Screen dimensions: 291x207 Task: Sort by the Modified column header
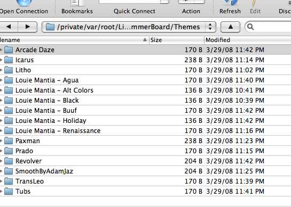[248, 40]
